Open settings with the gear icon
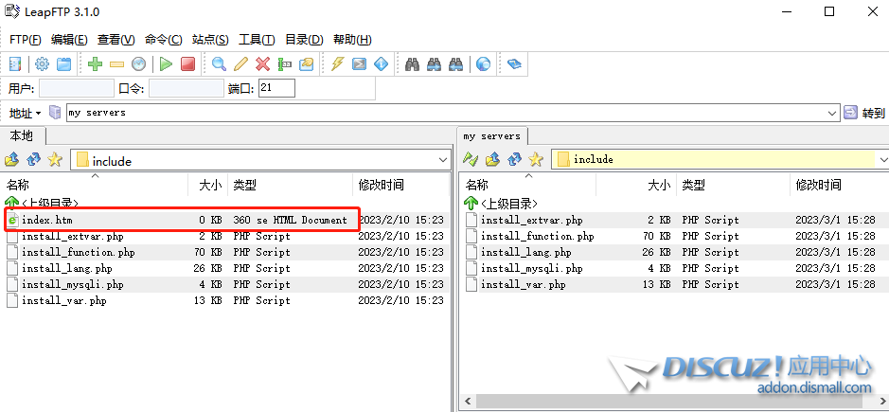 [42, 64]
